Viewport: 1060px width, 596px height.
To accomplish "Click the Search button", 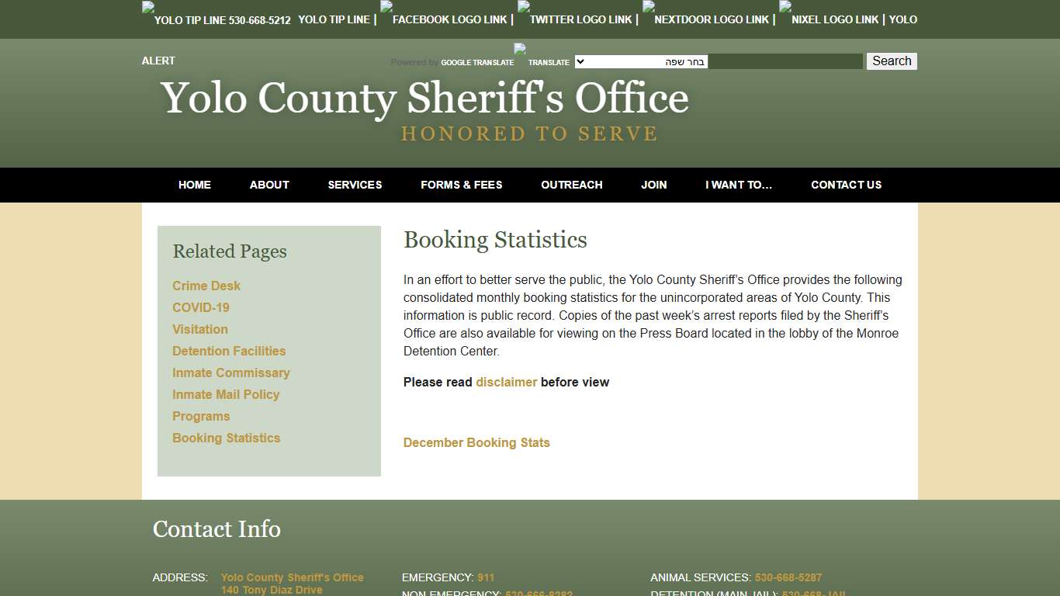I will (x=891, y=61).
